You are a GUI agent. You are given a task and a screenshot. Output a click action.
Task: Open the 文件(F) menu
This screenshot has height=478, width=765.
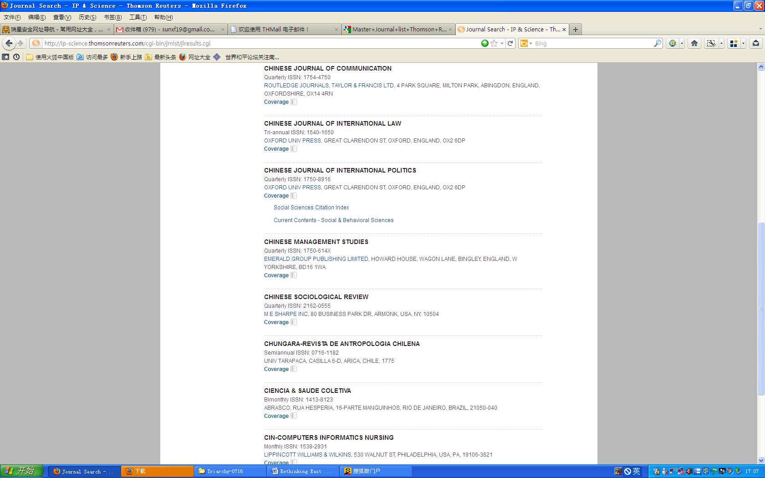[12, 17]
